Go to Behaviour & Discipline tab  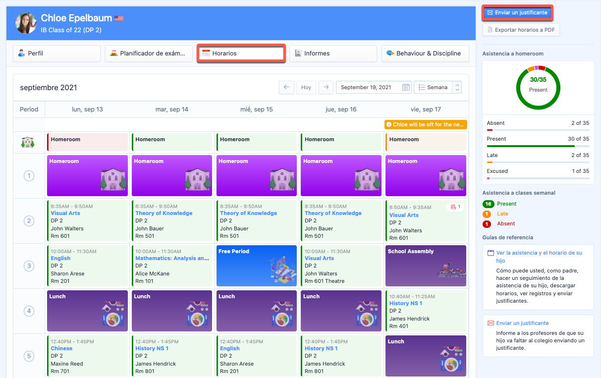pyautogui.click(x=425, y=54)
